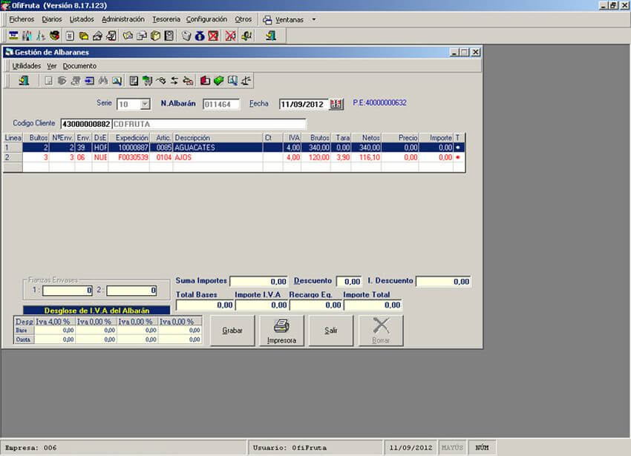Click the Tara value 3,90
This screenshot has height=456, width=631.
(341, 157)
